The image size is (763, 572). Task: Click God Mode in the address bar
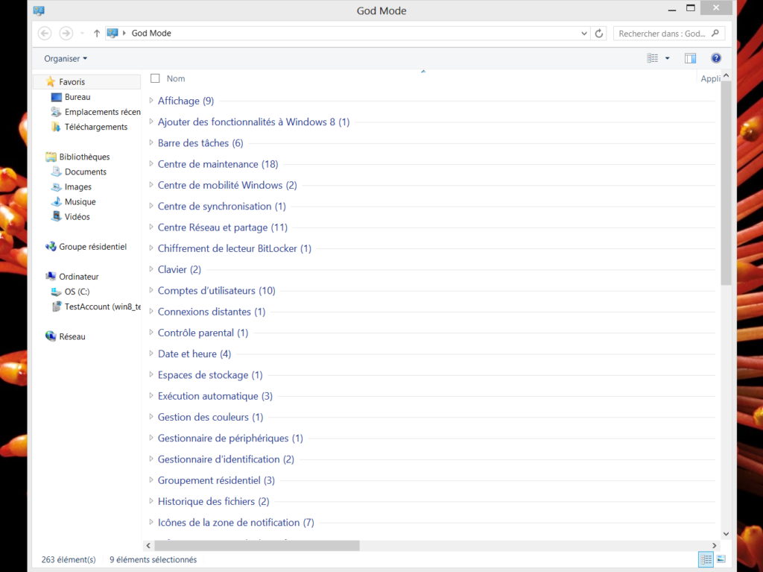coord(151,33)
